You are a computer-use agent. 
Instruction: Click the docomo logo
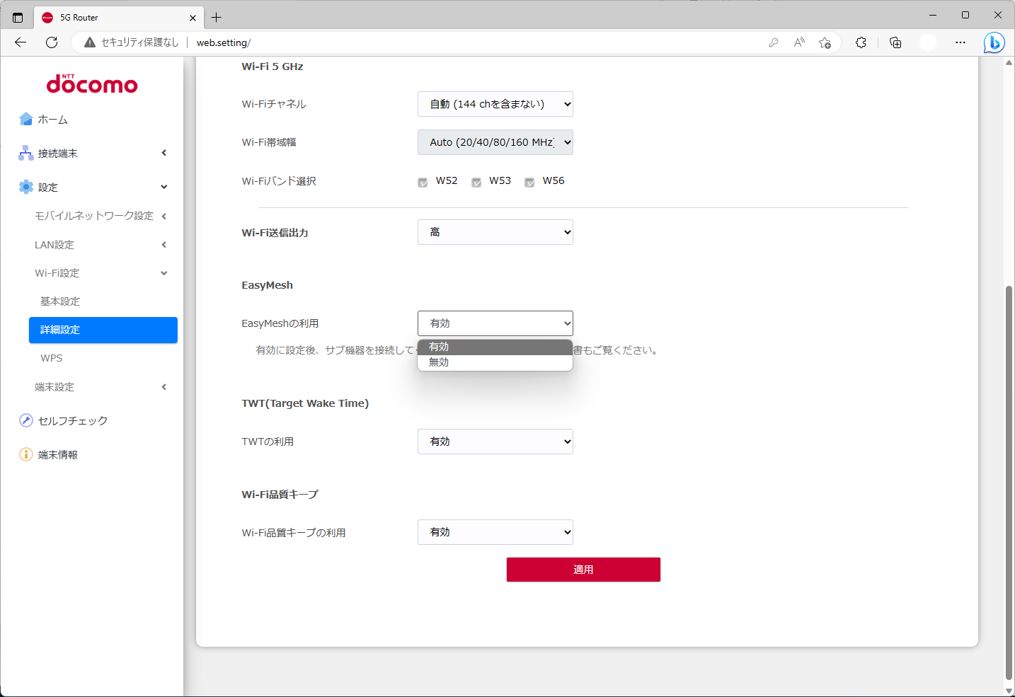point(92,84)
